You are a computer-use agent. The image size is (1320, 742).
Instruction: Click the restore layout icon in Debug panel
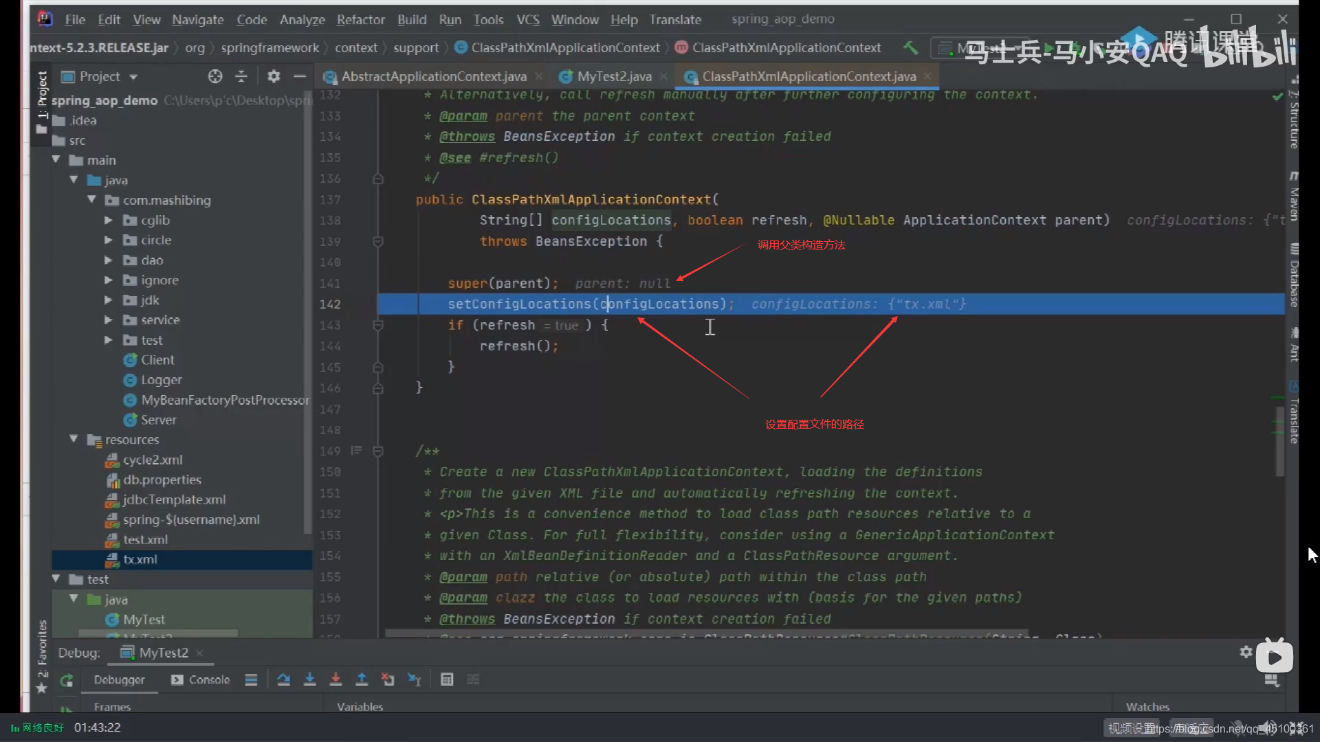coord(1272,680)
